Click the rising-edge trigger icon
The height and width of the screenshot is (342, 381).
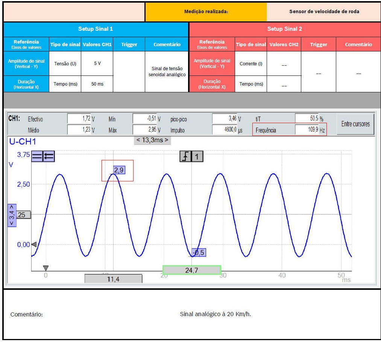pyautogui.click(x=185, y=157)
